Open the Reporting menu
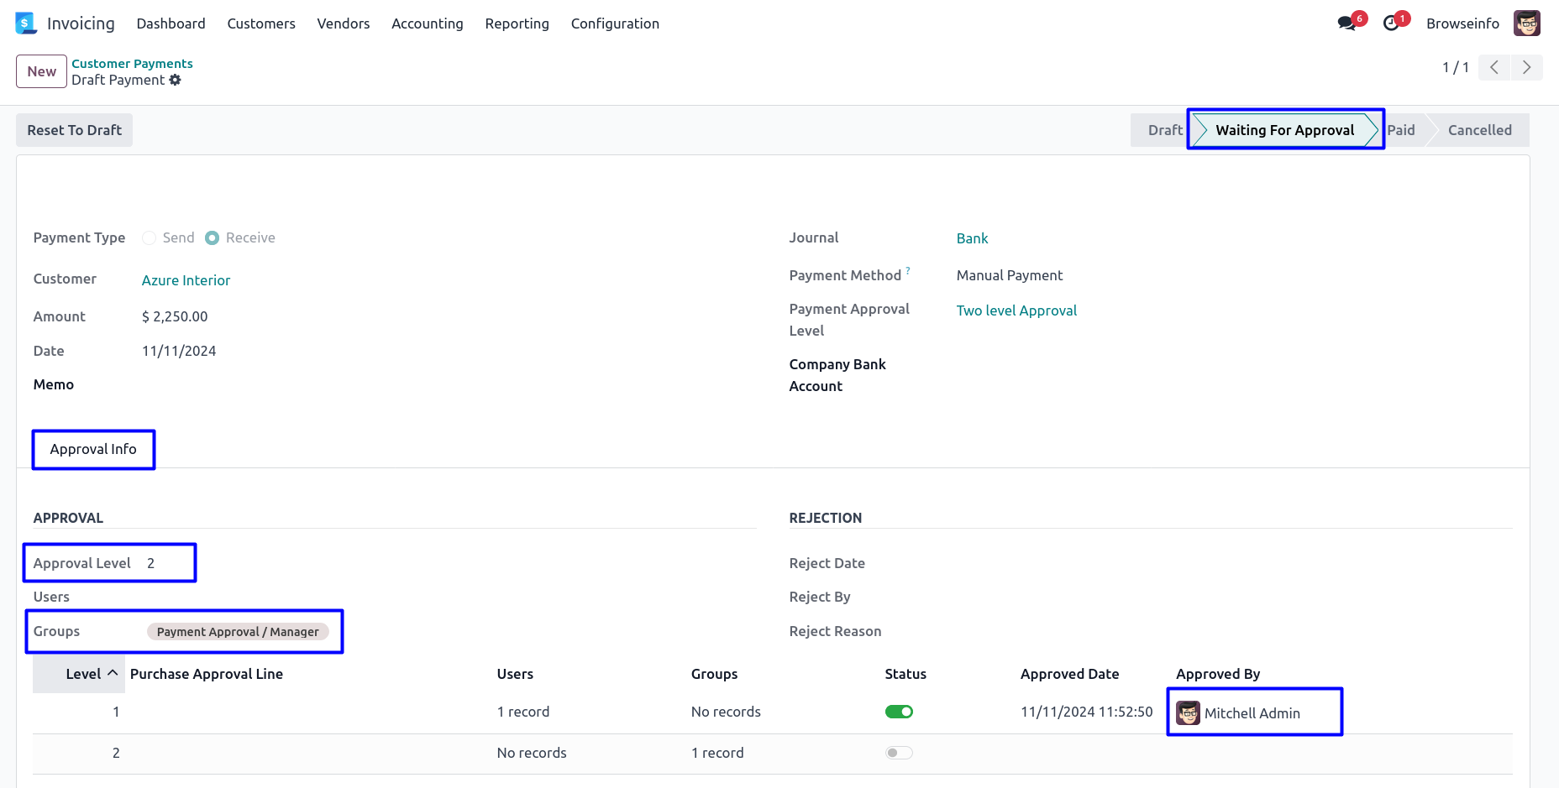This screenshot has height=788, width=1559. point(517,23)
